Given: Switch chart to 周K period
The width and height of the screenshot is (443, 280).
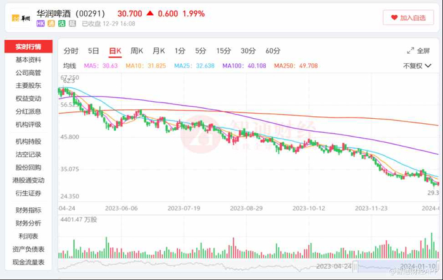Looking at the screenshot, I should click(137, 51).
